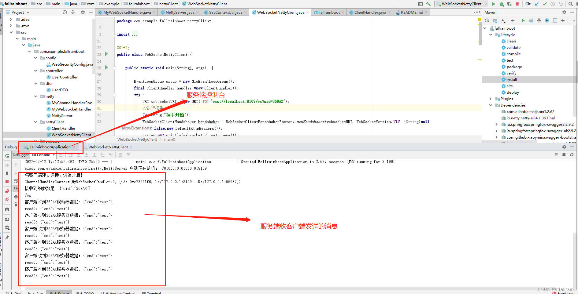This screenshot has width=578, height=294.
Task: Collapse Maven Lifecycle node
Action: coord(491,34)
